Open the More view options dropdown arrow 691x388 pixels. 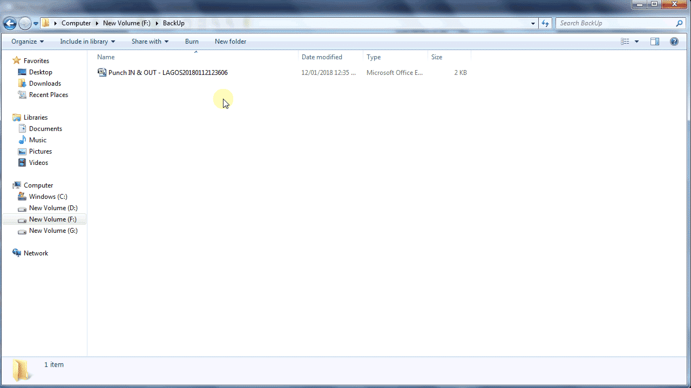point(636,41)
